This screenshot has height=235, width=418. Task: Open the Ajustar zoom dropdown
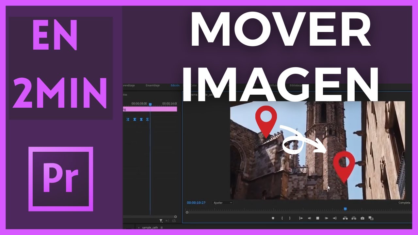[223, 203]
